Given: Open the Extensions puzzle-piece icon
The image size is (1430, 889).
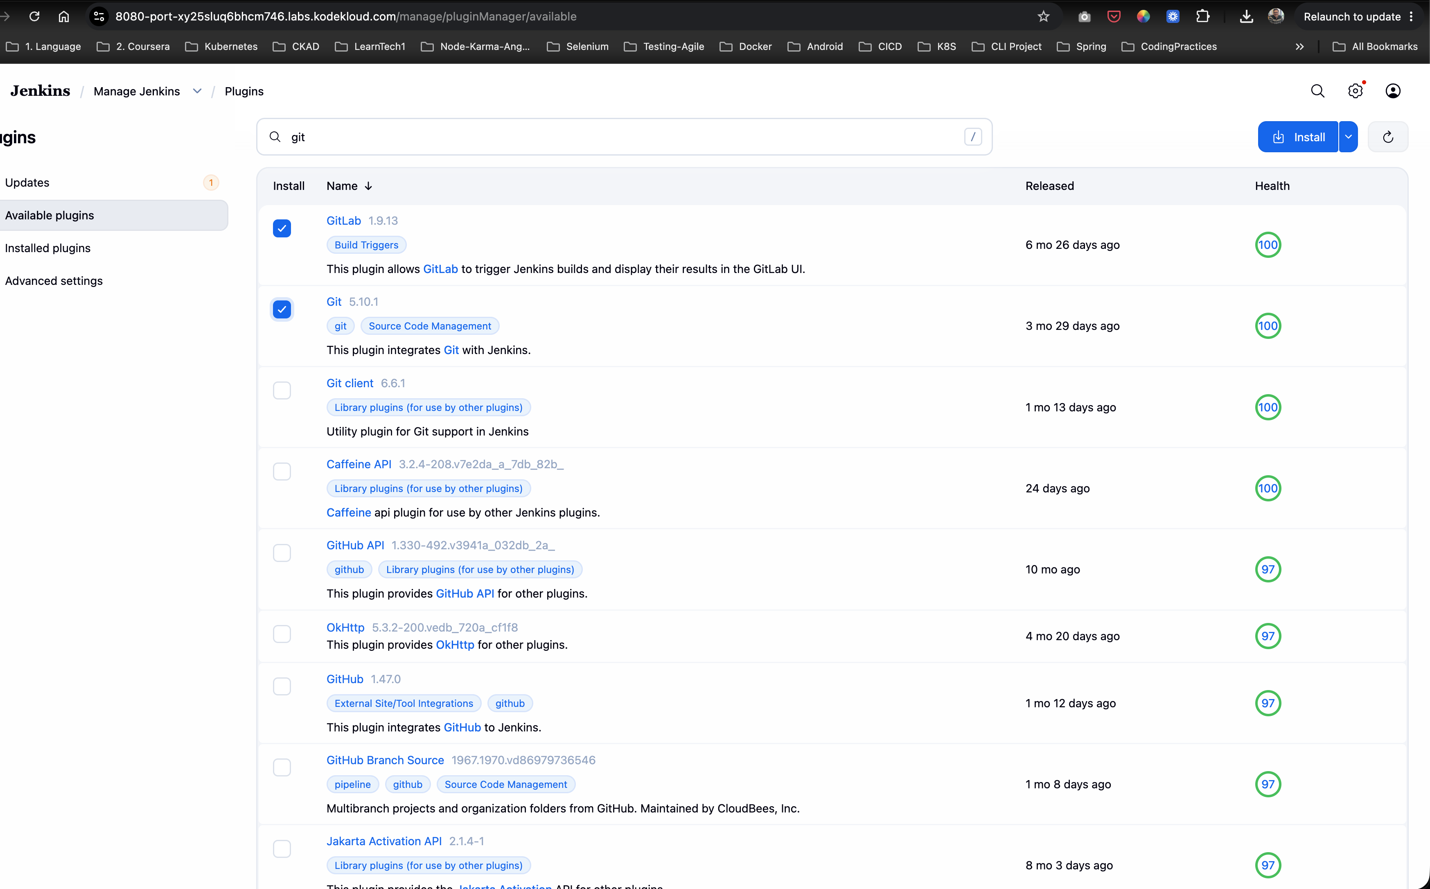Looking at the screenshot, I should coord(1202,16).
